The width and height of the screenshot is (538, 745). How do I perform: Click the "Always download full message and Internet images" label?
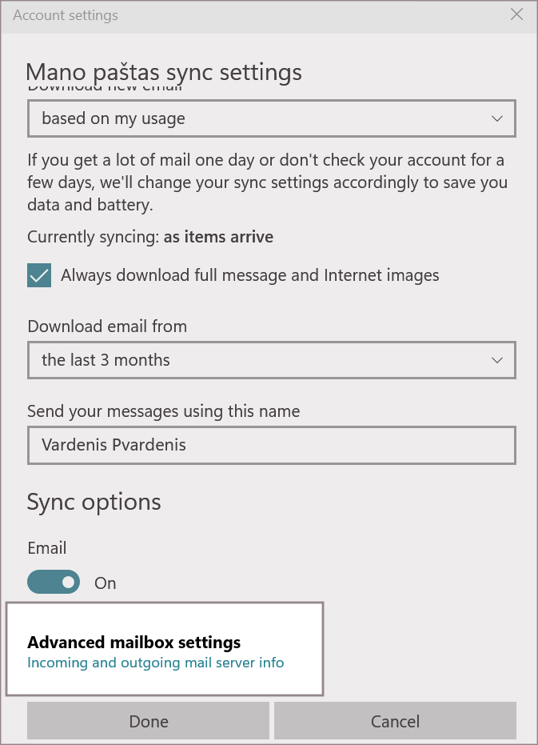[x=250, y=276]
